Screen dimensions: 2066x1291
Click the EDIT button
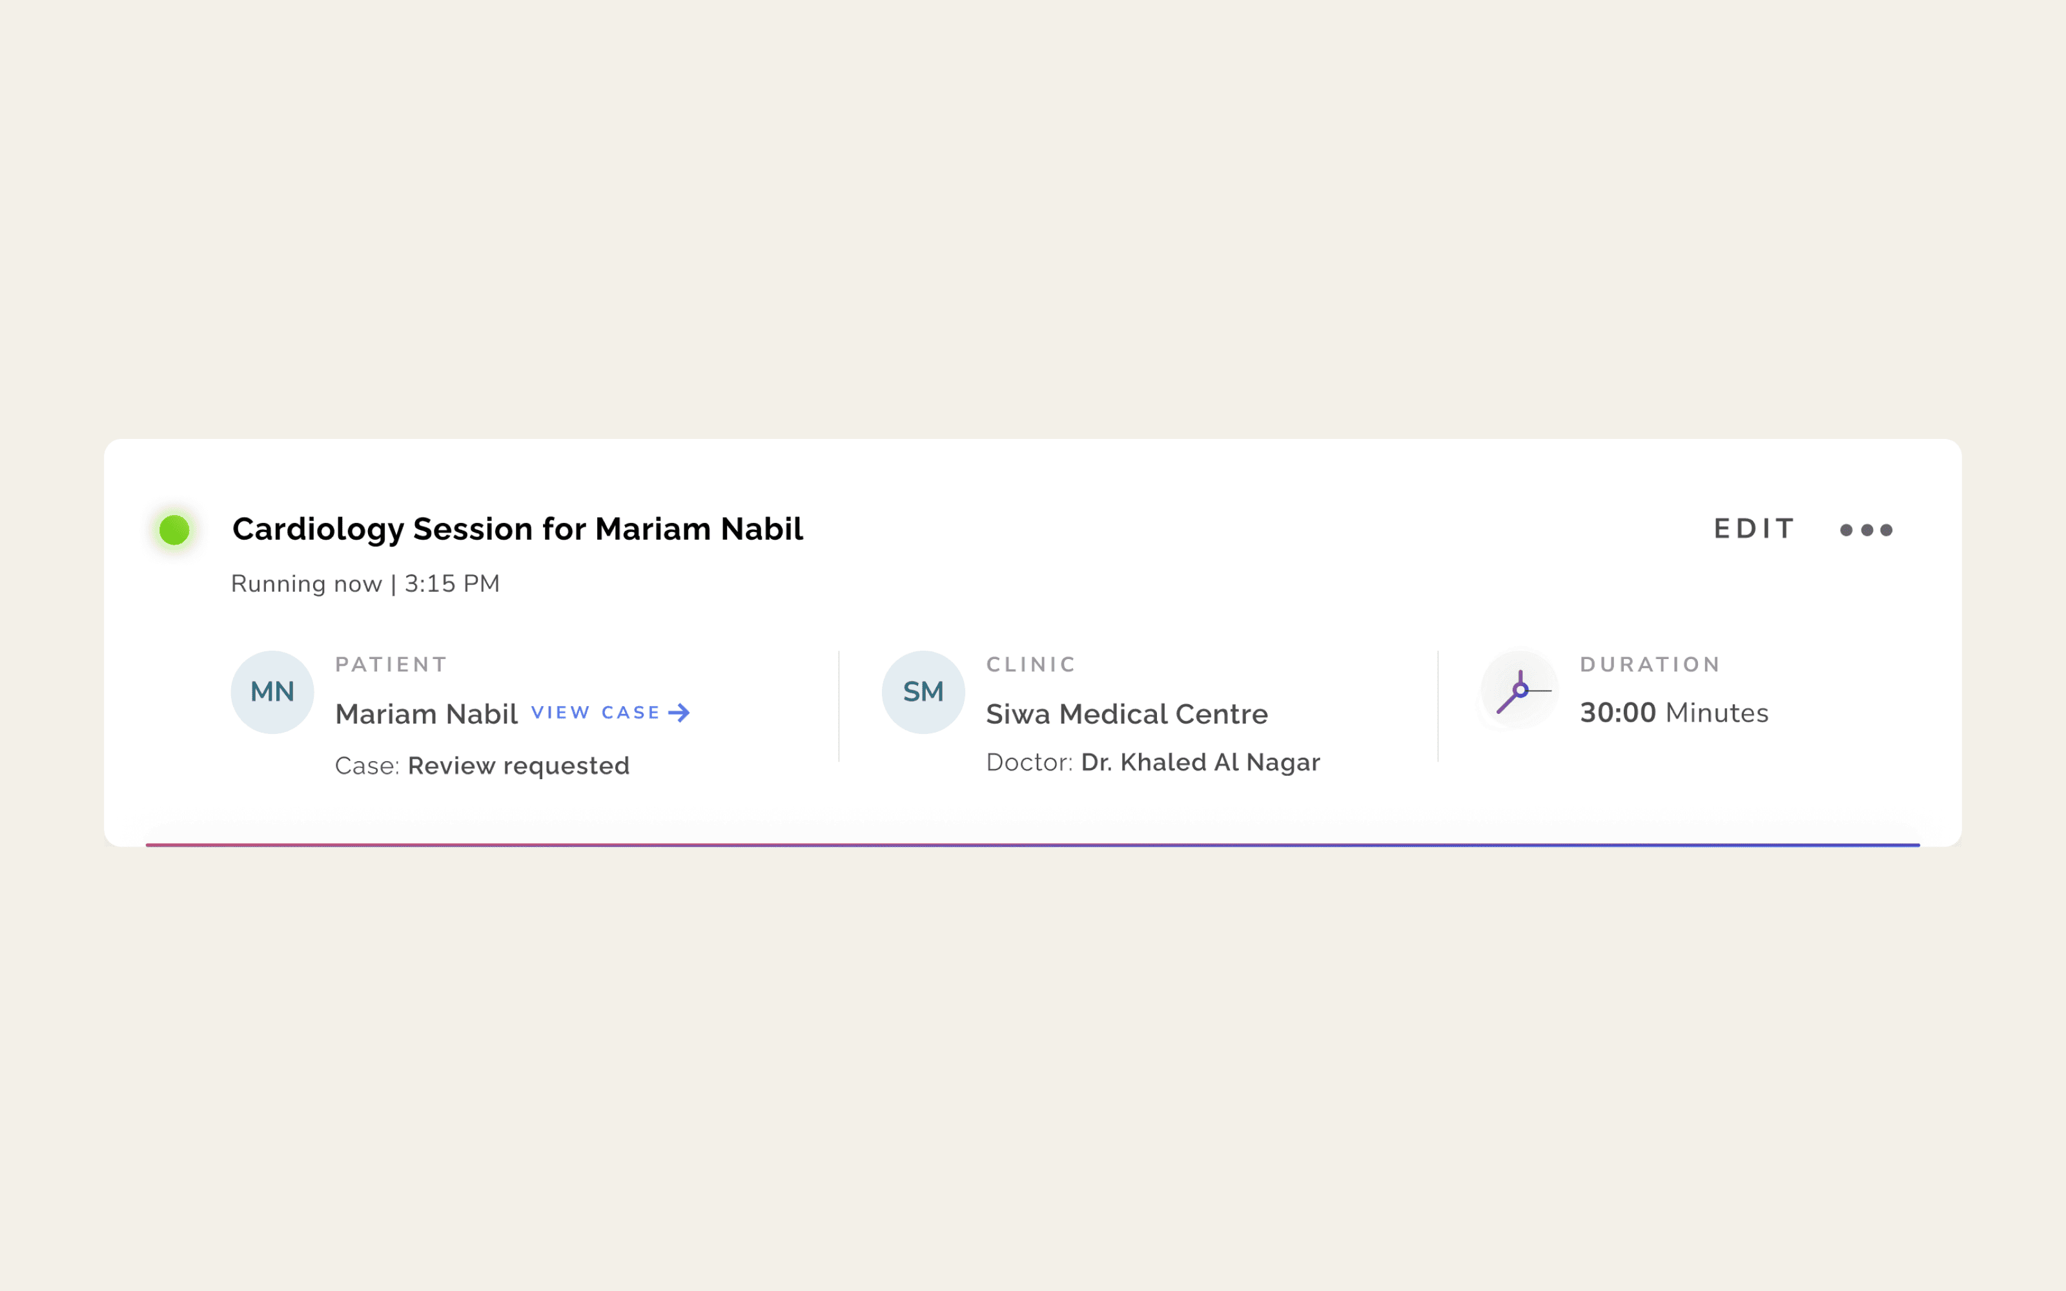pyautogui.click(x=1754, y=529)
